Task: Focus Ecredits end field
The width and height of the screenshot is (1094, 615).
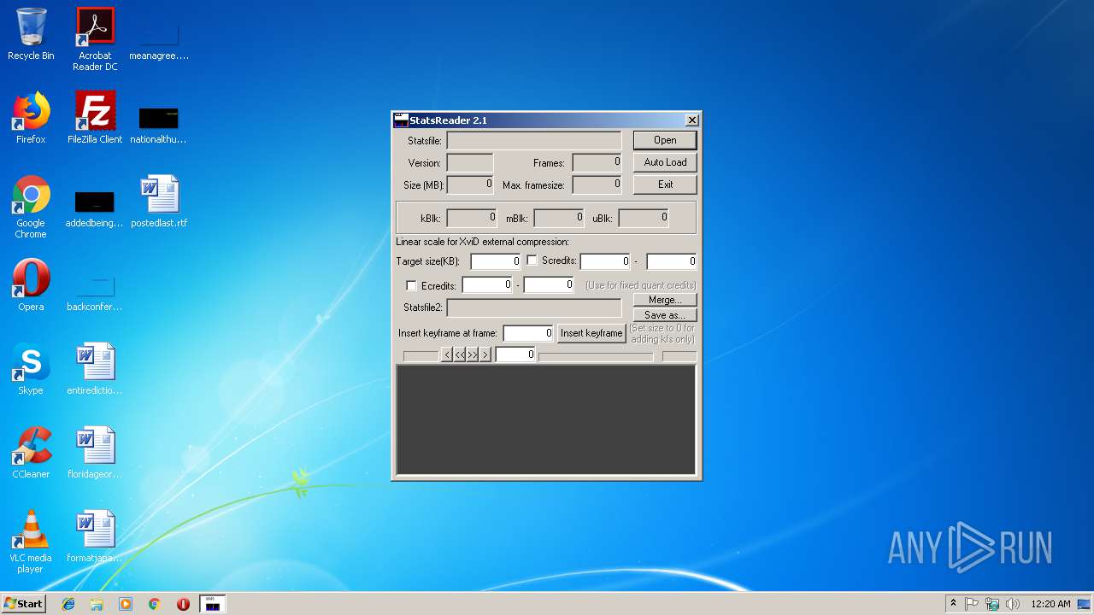Action: (x=549, y=284)
